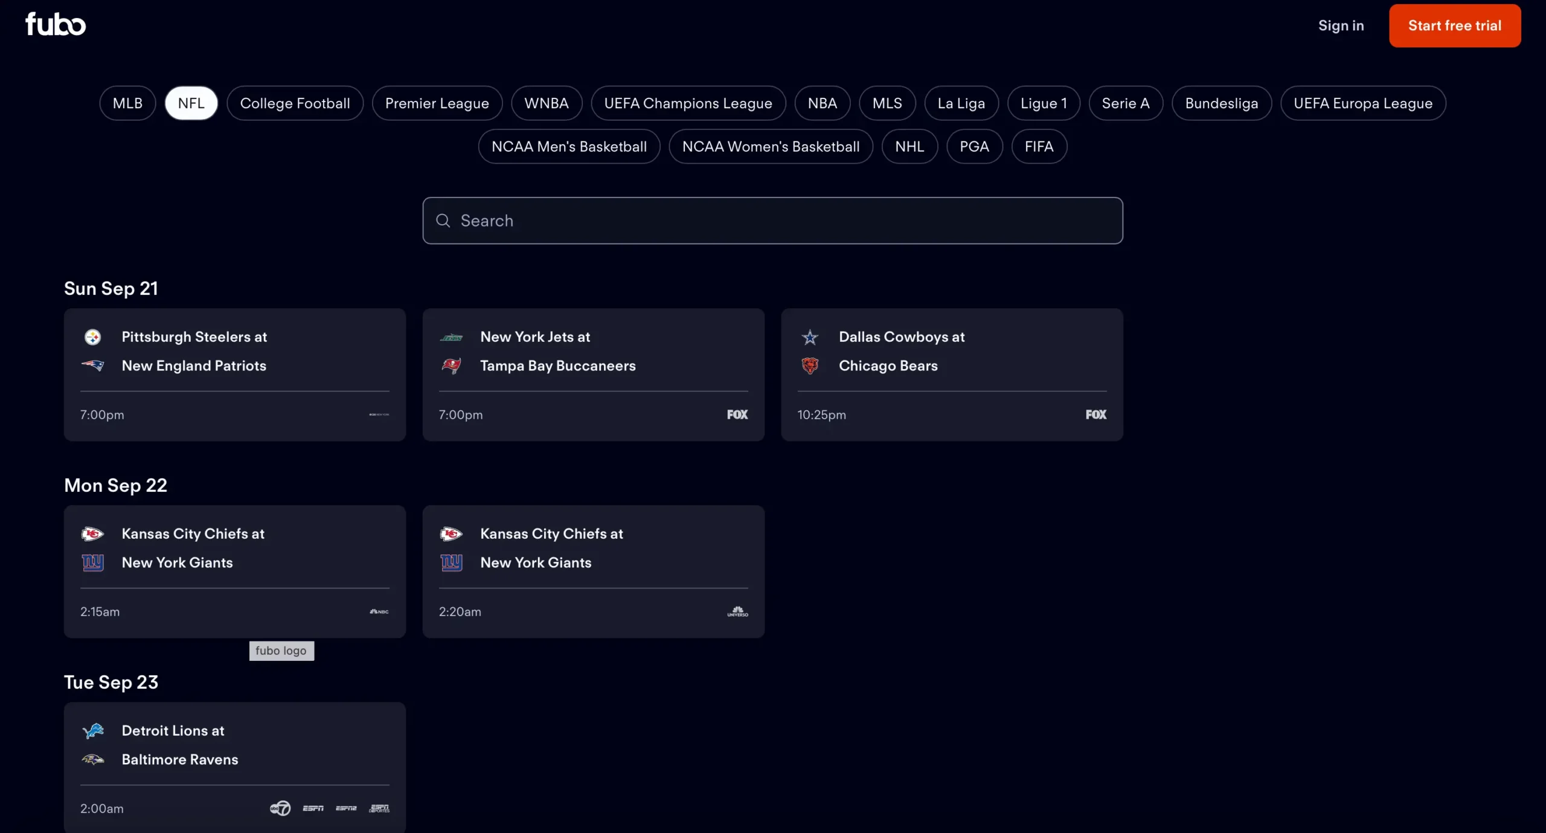This screenshot has width=1546, height=833.
Task: Click the ESPN Deportes channel logo
Action: [x=379, y=808]
